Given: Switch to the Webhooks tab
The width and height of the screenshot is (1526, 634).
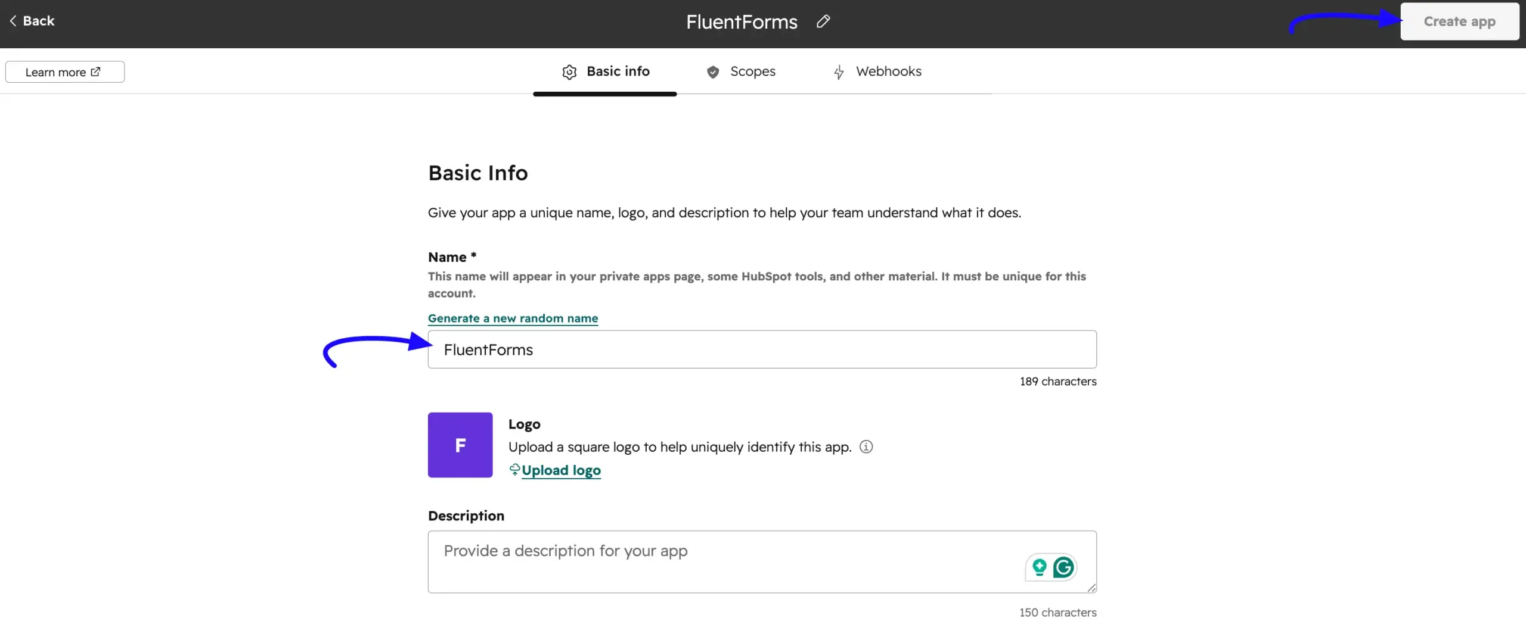Looking at the screenshot, I should point(877,71).
